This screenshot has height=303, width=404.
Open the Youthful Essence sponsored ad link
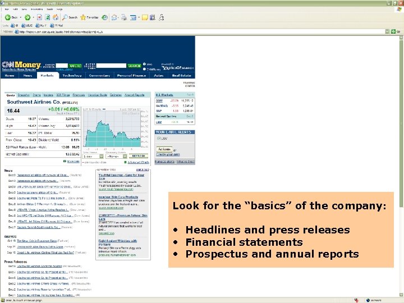click(x=121, y=177)
